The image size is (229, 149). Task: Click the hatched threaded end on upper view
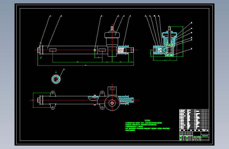pos(123,50)
